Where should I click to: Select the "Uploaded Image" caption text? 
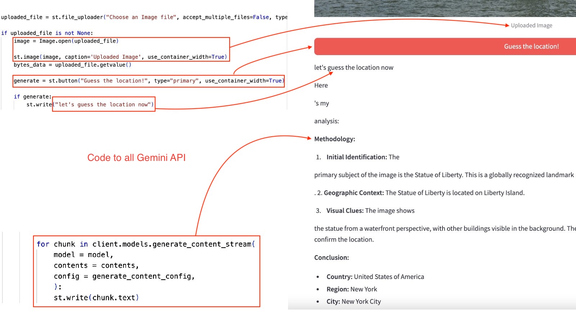(x=531, y=25)
